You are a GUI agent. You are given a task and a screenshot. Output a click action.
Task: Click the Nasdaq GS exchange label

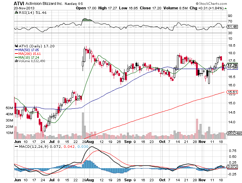pyautogui.click(x=74, y=3)
